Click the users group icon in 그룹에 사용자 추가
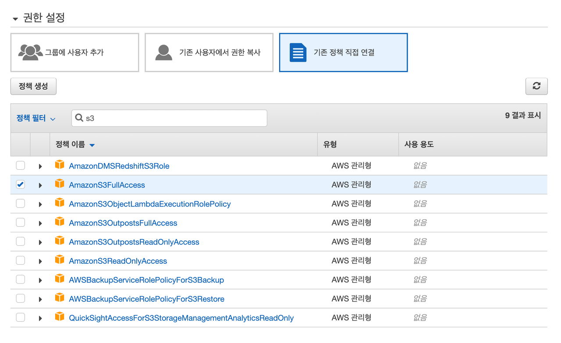The width and height of the screenshot is (561, 343). [30, 52]
